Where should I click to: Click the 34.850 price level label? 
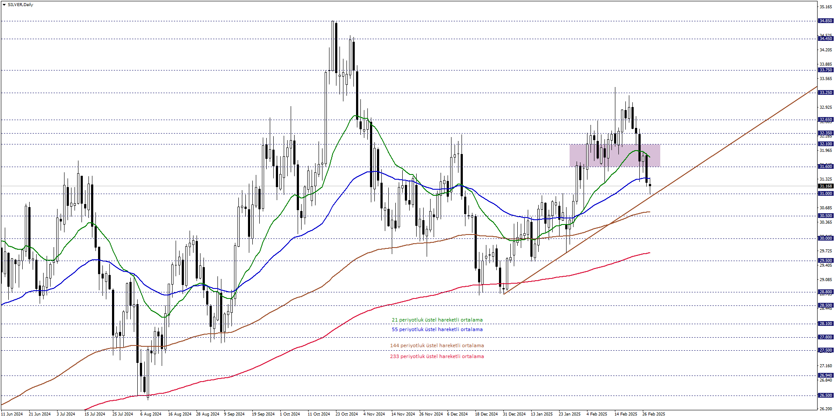pyautogui.click(x=825, y=21)
